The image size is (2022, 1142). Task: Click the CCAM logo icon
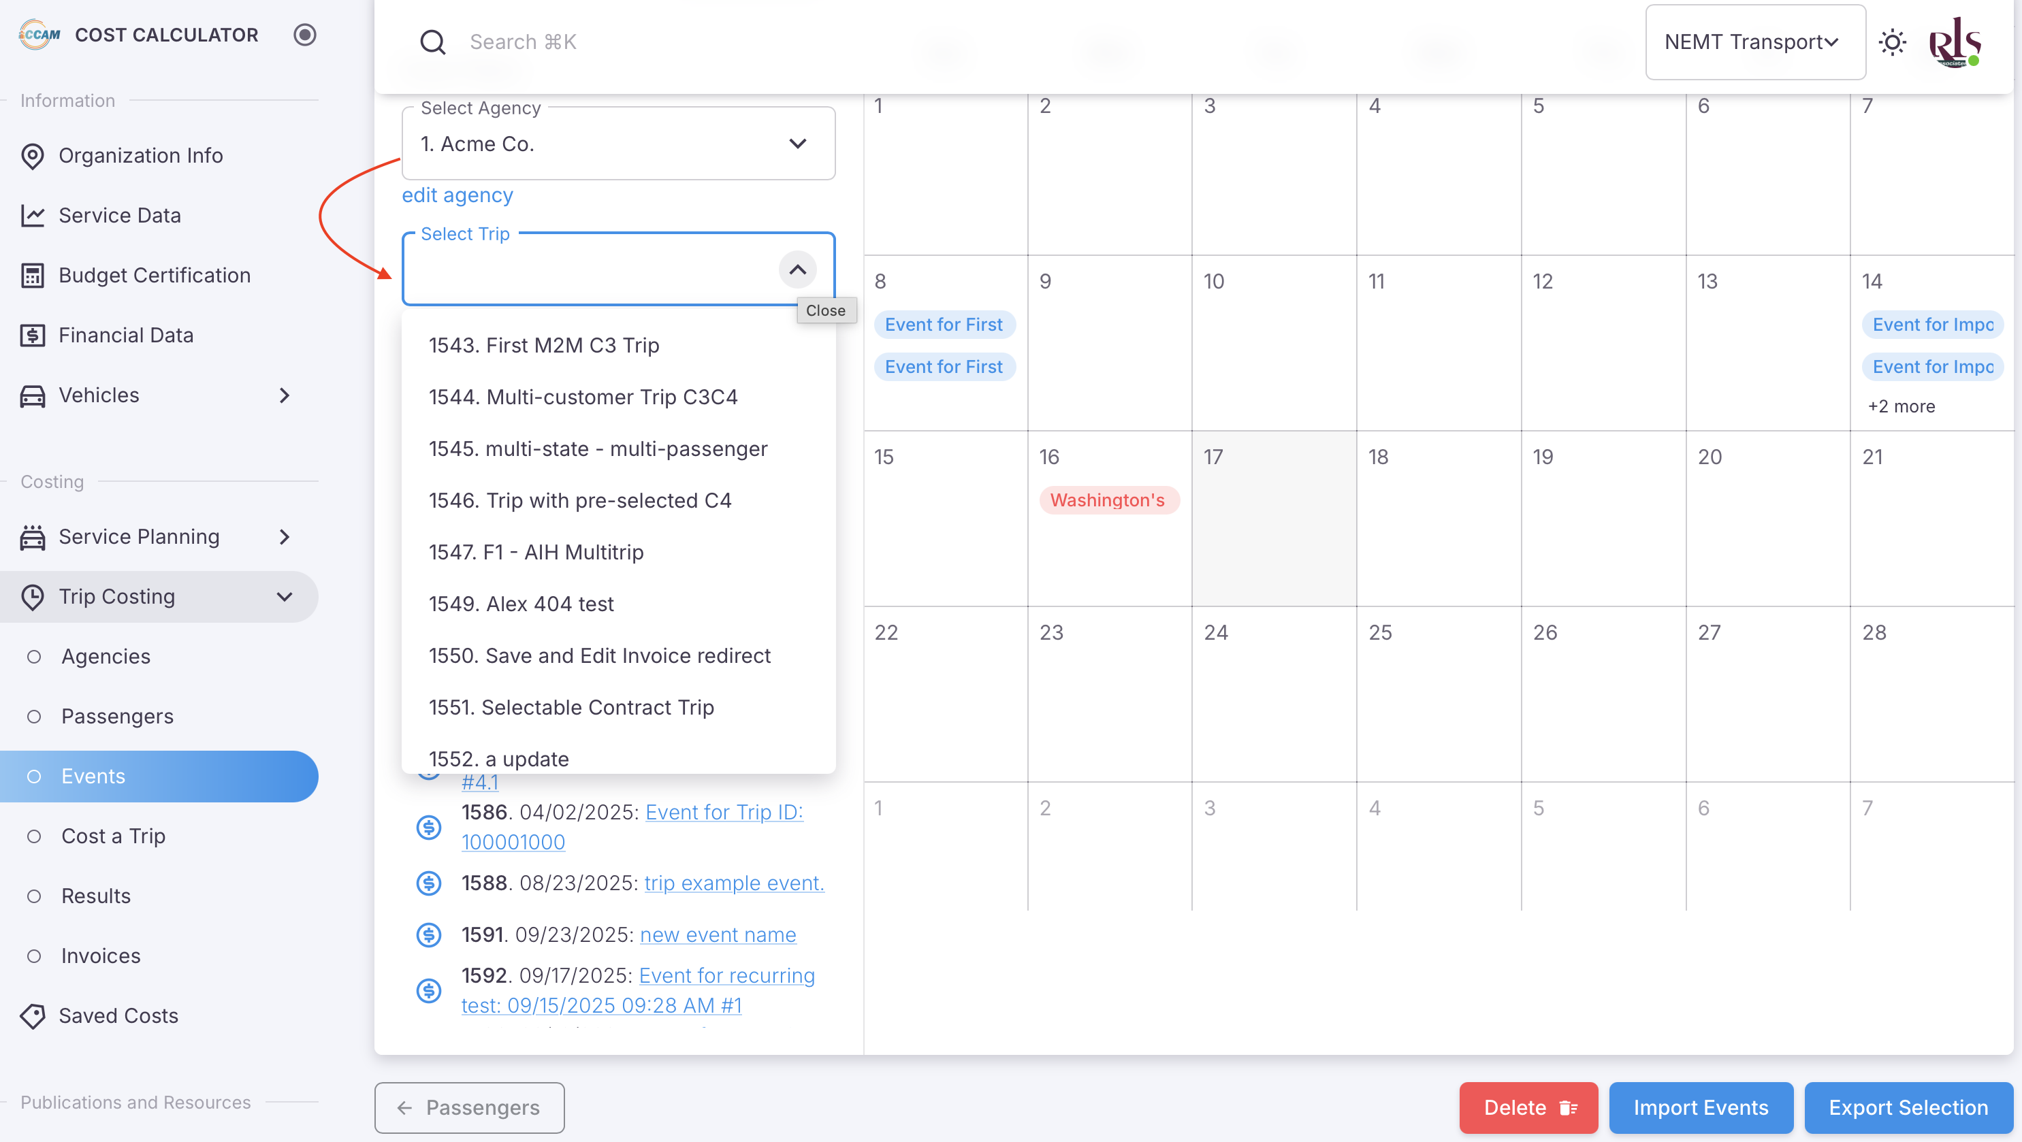[x=39, y=35]
